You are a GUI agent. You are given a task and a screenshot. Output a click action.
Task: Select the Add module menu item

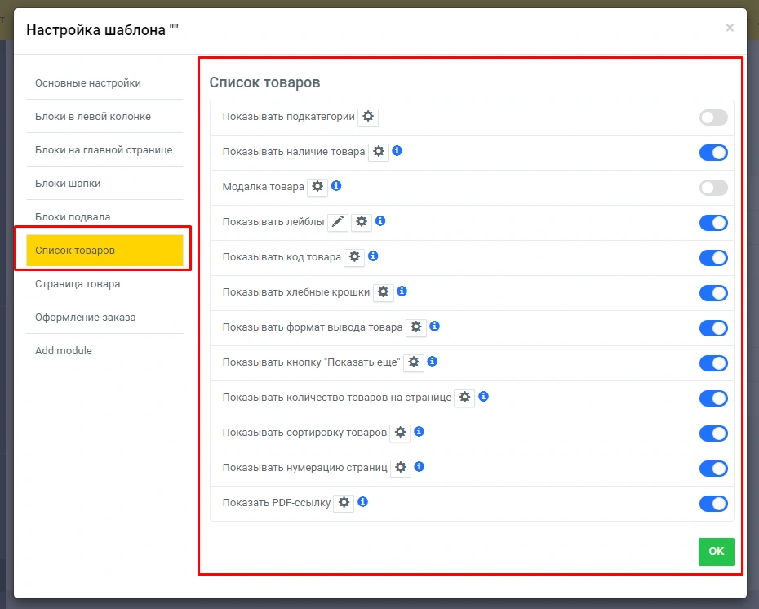(64, 351)
